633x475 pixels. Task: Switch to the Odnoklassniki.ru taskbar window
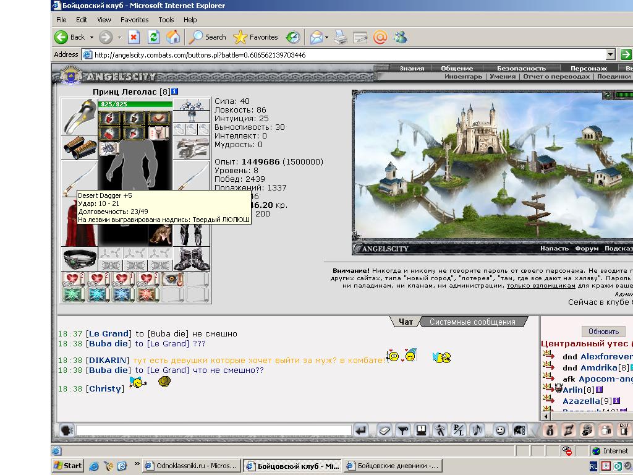pyautogui.click(x=193, y=466)
